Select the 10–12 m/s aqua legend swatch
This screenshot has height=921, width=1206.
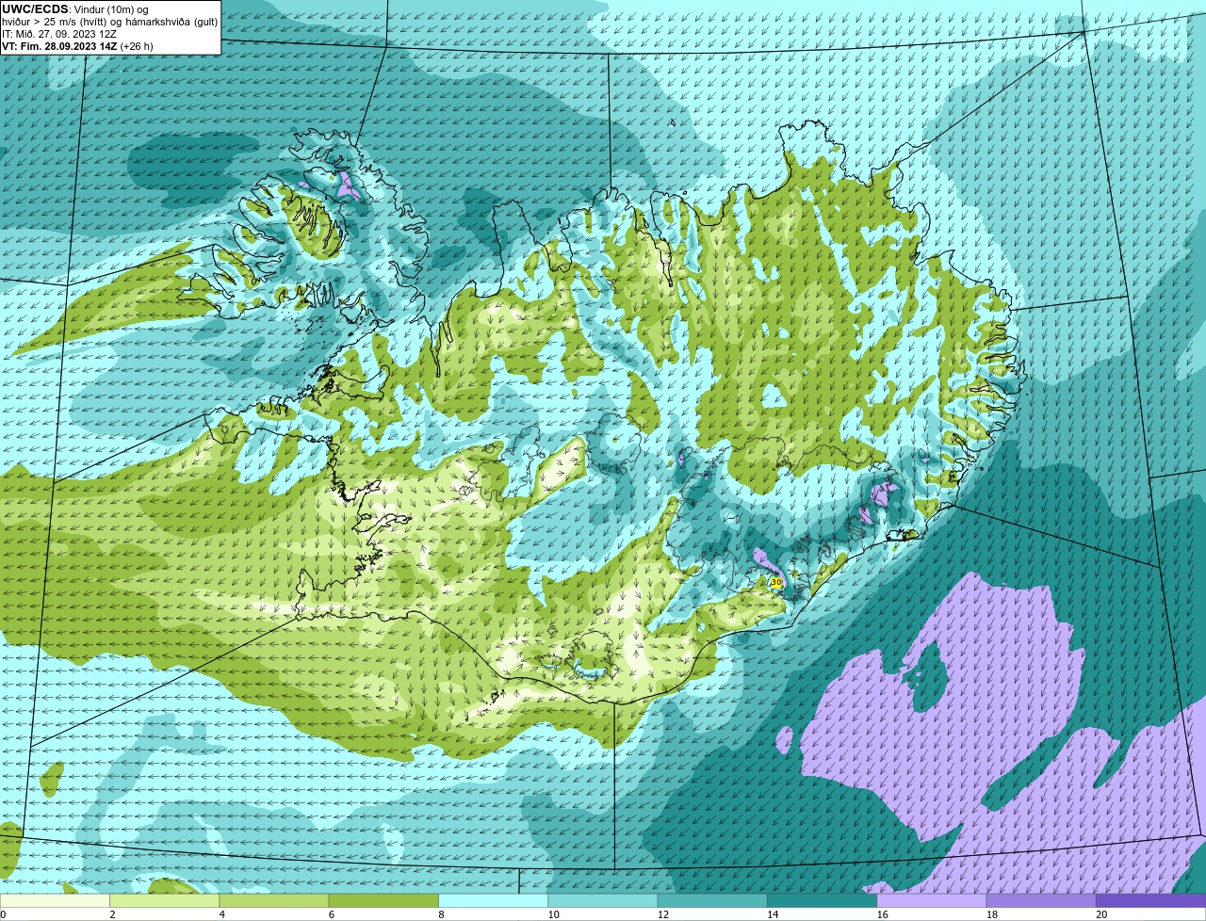pyautogui.click(x=603, y=900)
